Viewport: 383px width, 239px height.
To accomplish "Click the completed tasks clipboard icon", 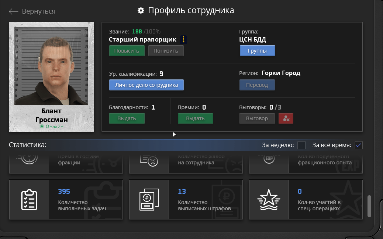I will 29,200.
